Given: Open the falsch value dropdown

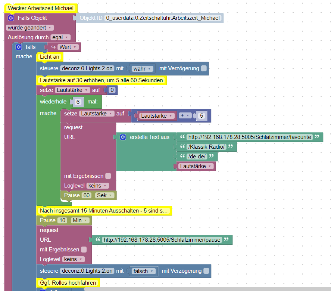Looking at the screenshot, I should click(143, 271).
